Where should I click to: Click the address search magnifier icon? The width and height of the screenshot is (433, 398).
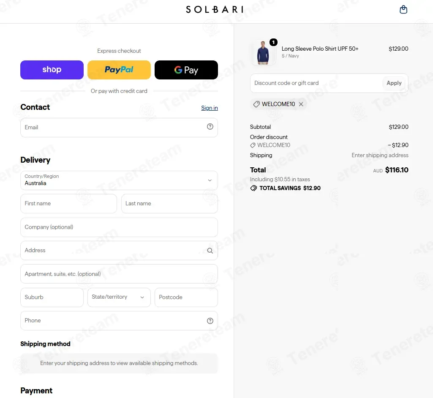210,251
